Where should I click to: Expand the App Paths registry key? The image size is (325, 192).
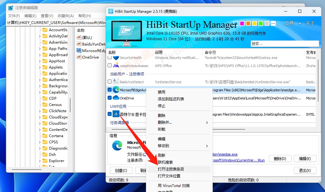click(x=40, y=49)
